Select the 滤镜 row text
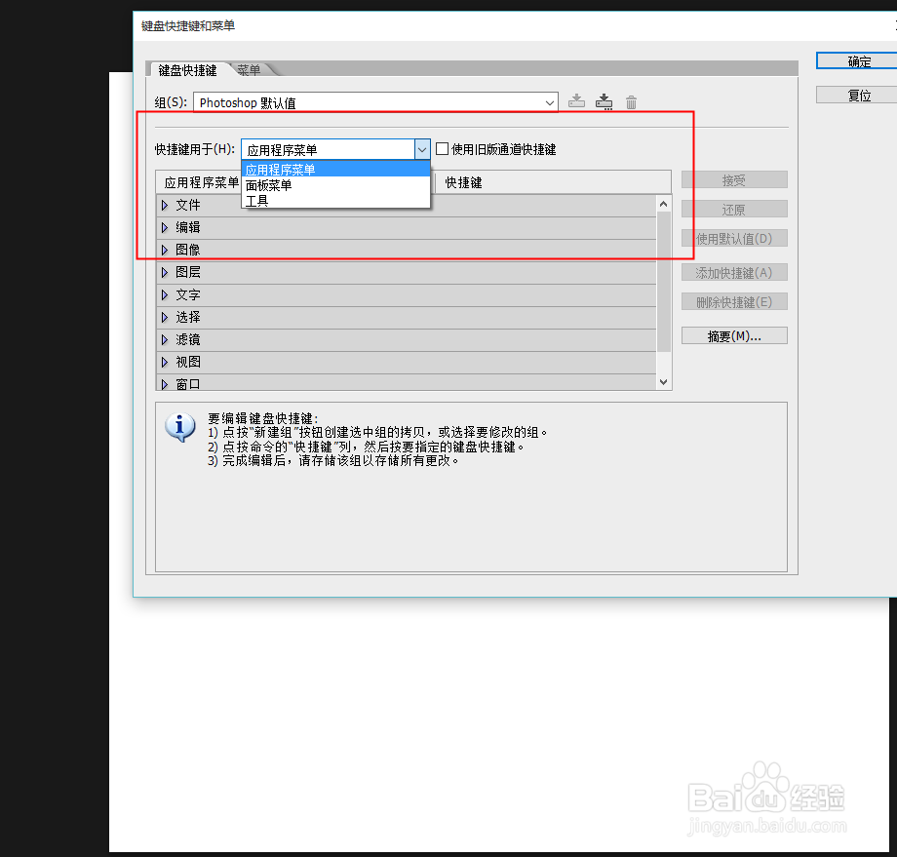897x857 pixels. click(x=188, y=340)
